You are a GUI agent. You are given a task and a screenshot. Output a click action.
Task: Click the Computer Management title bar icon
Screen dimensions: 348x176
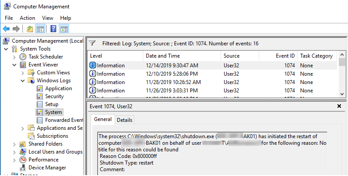(7, 7)
